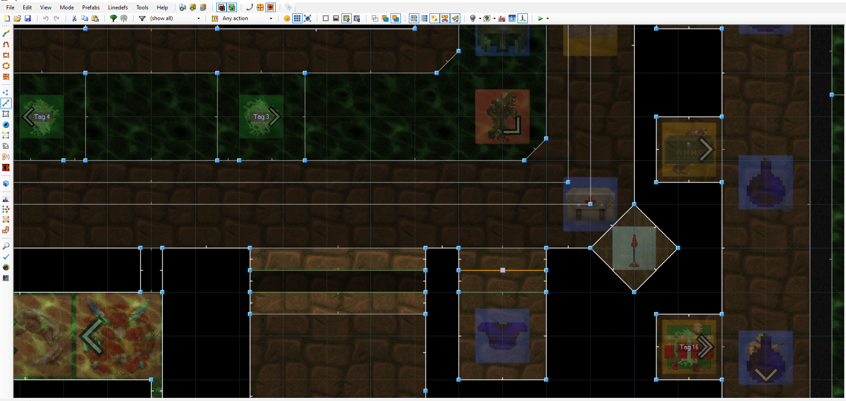This screenshot has width=846, height=401.
Task: Switch to Vertices mode
Action: pos(6,92)
